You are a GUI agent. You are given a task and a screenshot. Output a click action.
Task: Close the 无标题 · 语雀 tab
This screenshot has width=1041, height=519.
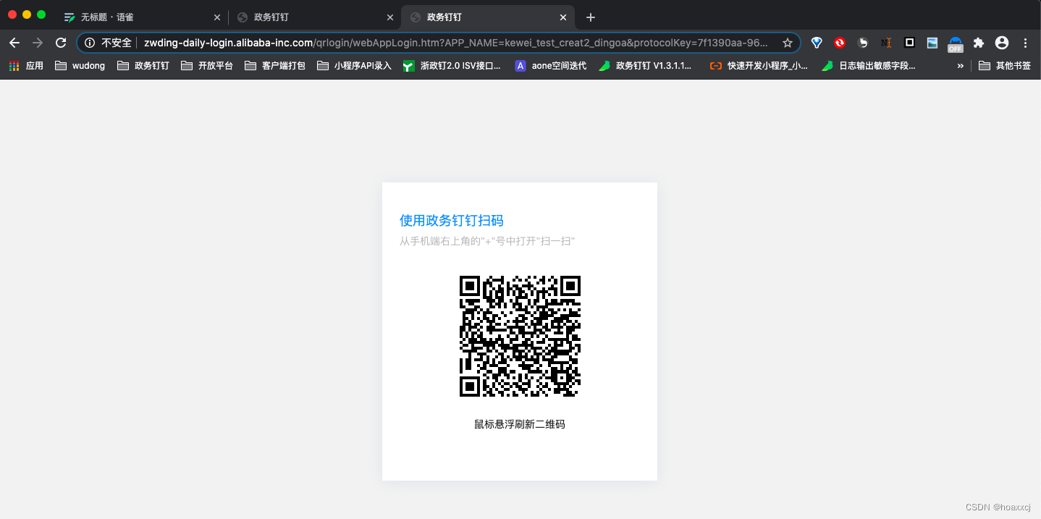click(217, 17)
